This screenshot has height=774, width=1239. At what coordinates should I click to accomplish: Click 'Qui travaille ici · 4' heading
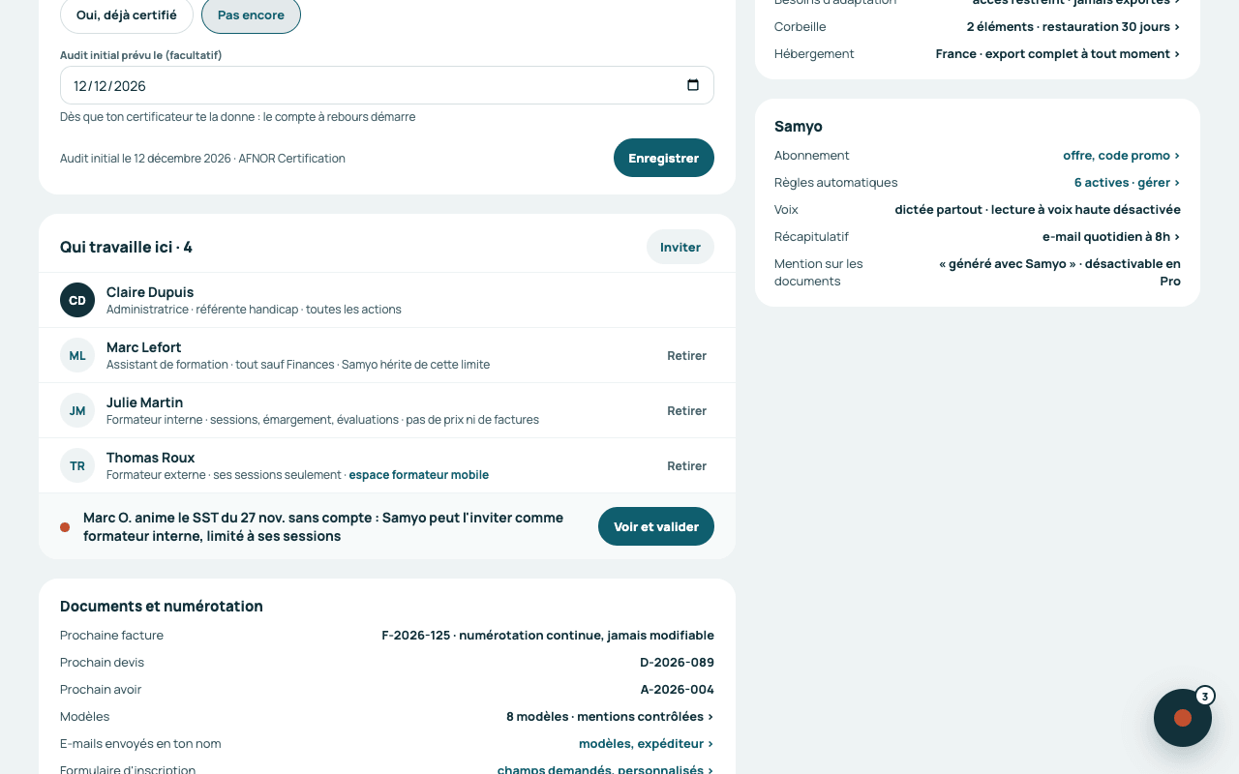(x=126, y=247)
